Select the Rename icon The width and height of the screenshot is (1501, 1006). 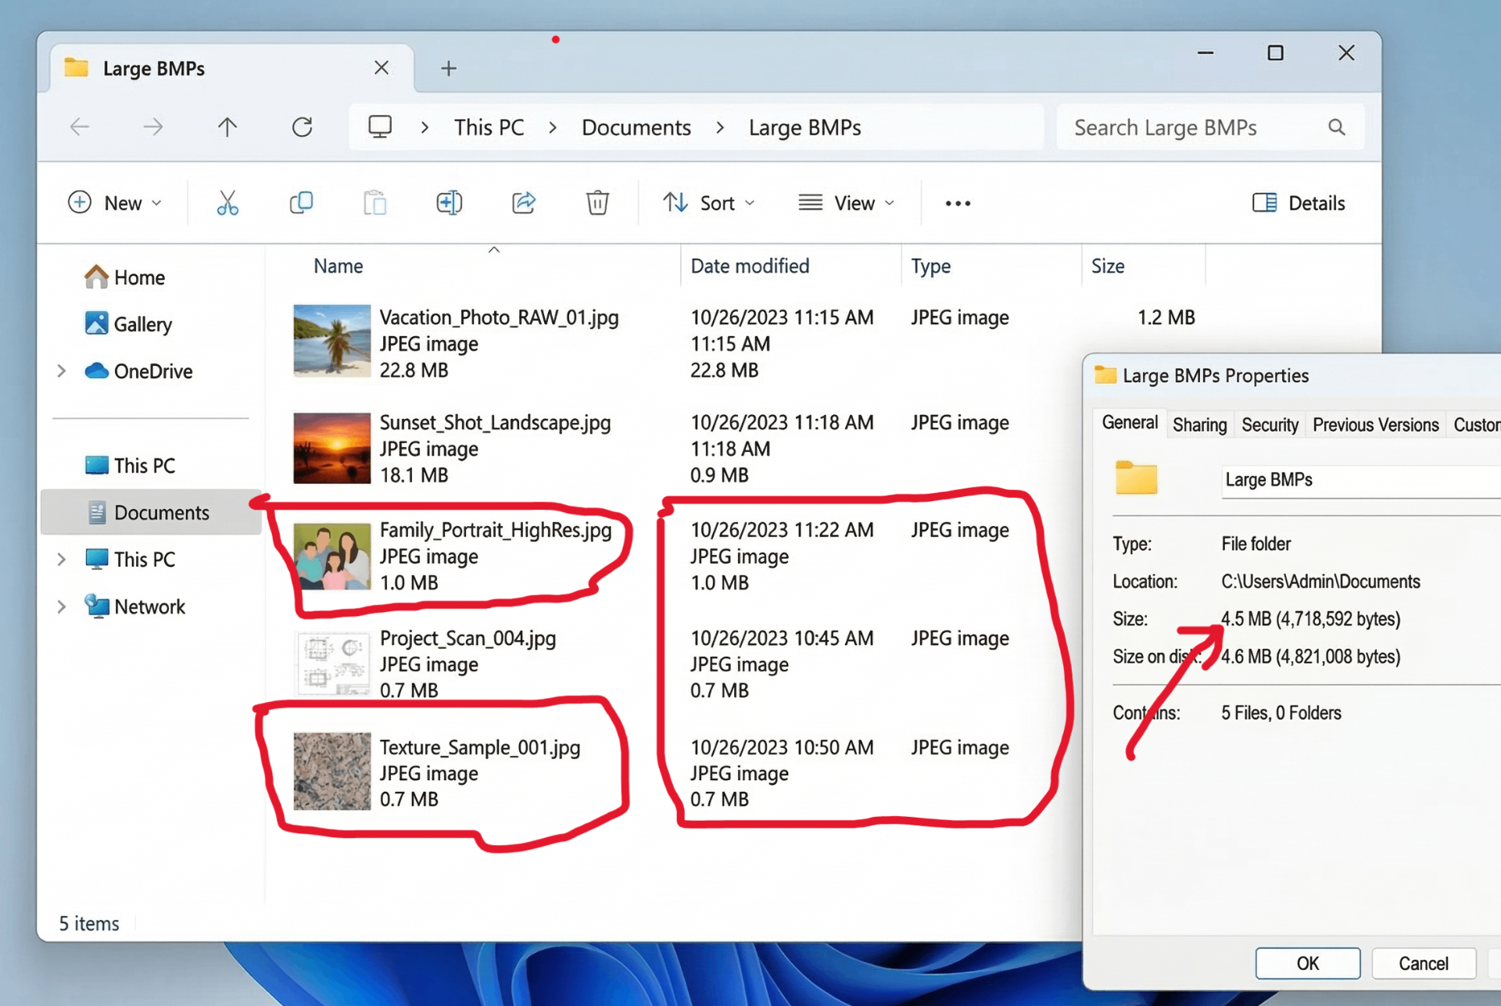tap(449, 202)
